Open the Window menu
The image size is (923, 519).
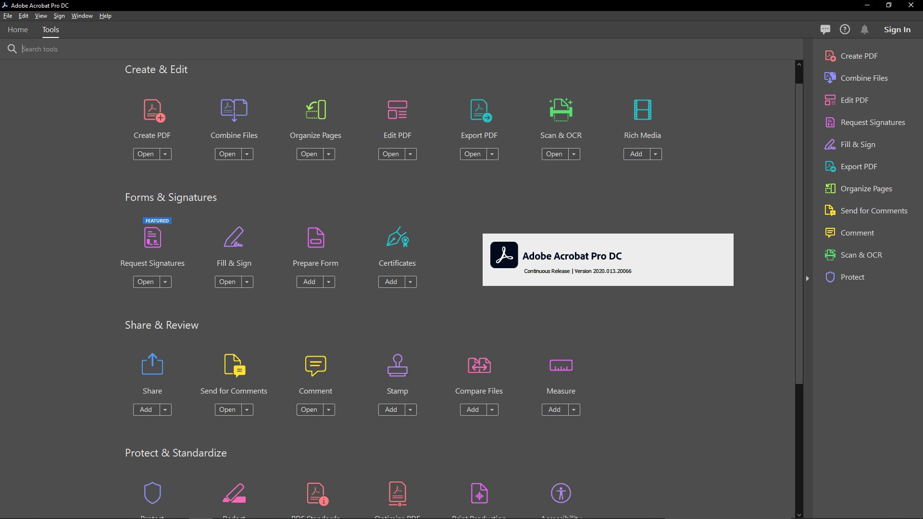coord(82,15)
